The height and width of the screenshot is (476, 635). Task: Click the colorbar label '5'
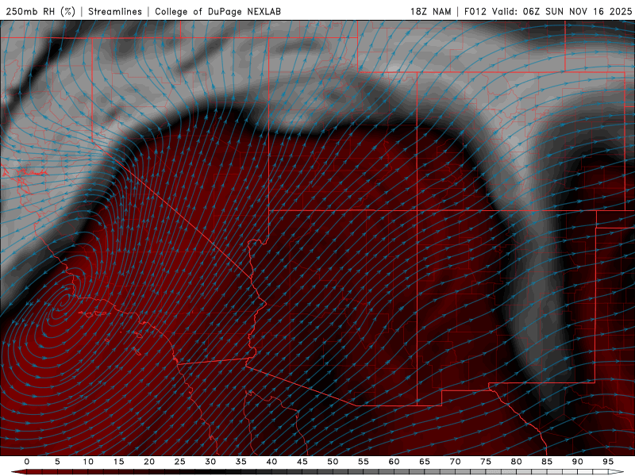(57, 462)
